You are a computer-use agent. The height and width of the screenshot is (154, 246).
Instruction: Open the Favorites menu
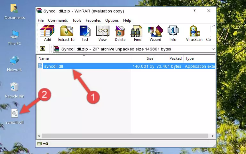(93, 20)
